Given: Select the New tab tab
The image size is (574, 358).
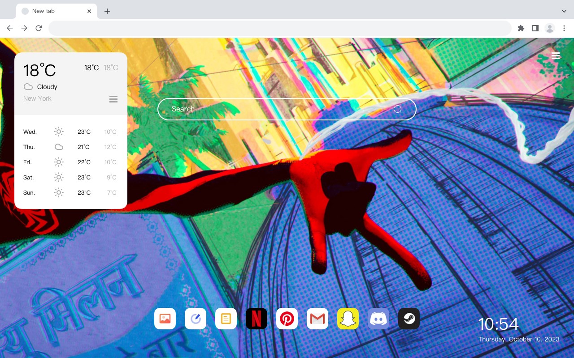Looking at the screenshot, I should [x=57, y=11].
